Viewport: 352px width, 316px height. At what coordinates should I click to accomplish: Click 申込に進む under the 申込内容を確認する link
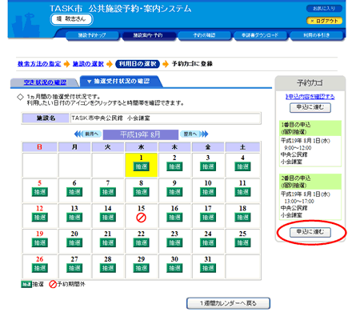(x=310, y=107)
